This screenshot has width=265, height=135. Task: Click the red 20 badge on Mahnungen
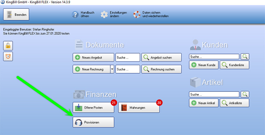[159, 103]
